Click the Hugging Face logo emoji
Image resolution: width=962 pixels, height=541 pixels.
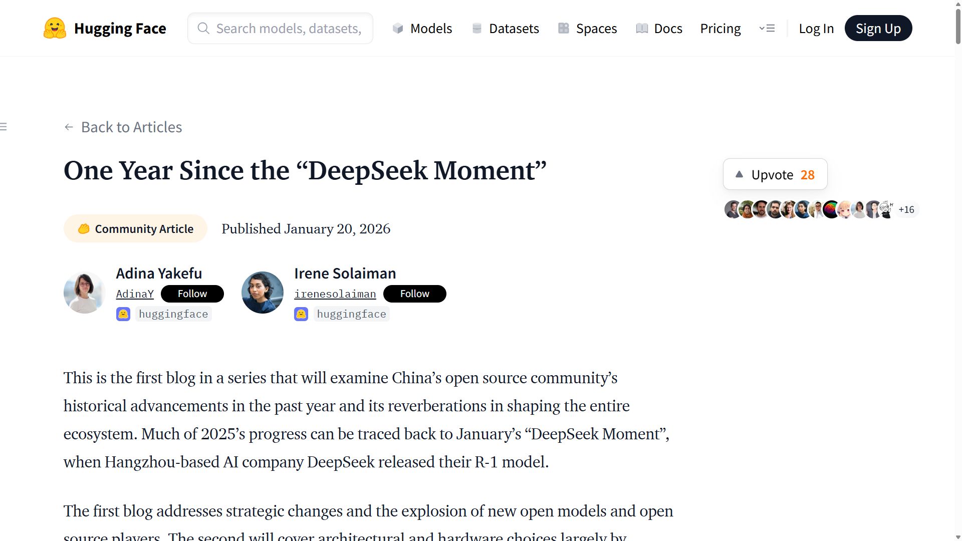tap(55, 29)
